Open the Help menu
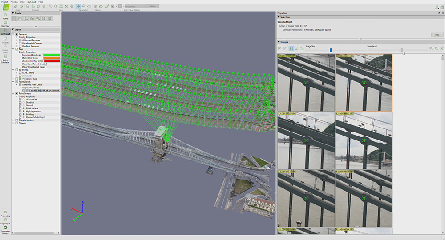This screenshot has width=445, height=240. tap(41, 2)
